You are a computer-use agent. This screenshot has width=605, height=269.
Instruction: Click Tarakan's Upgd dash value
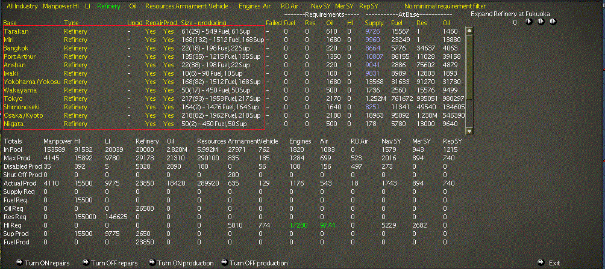129,31
